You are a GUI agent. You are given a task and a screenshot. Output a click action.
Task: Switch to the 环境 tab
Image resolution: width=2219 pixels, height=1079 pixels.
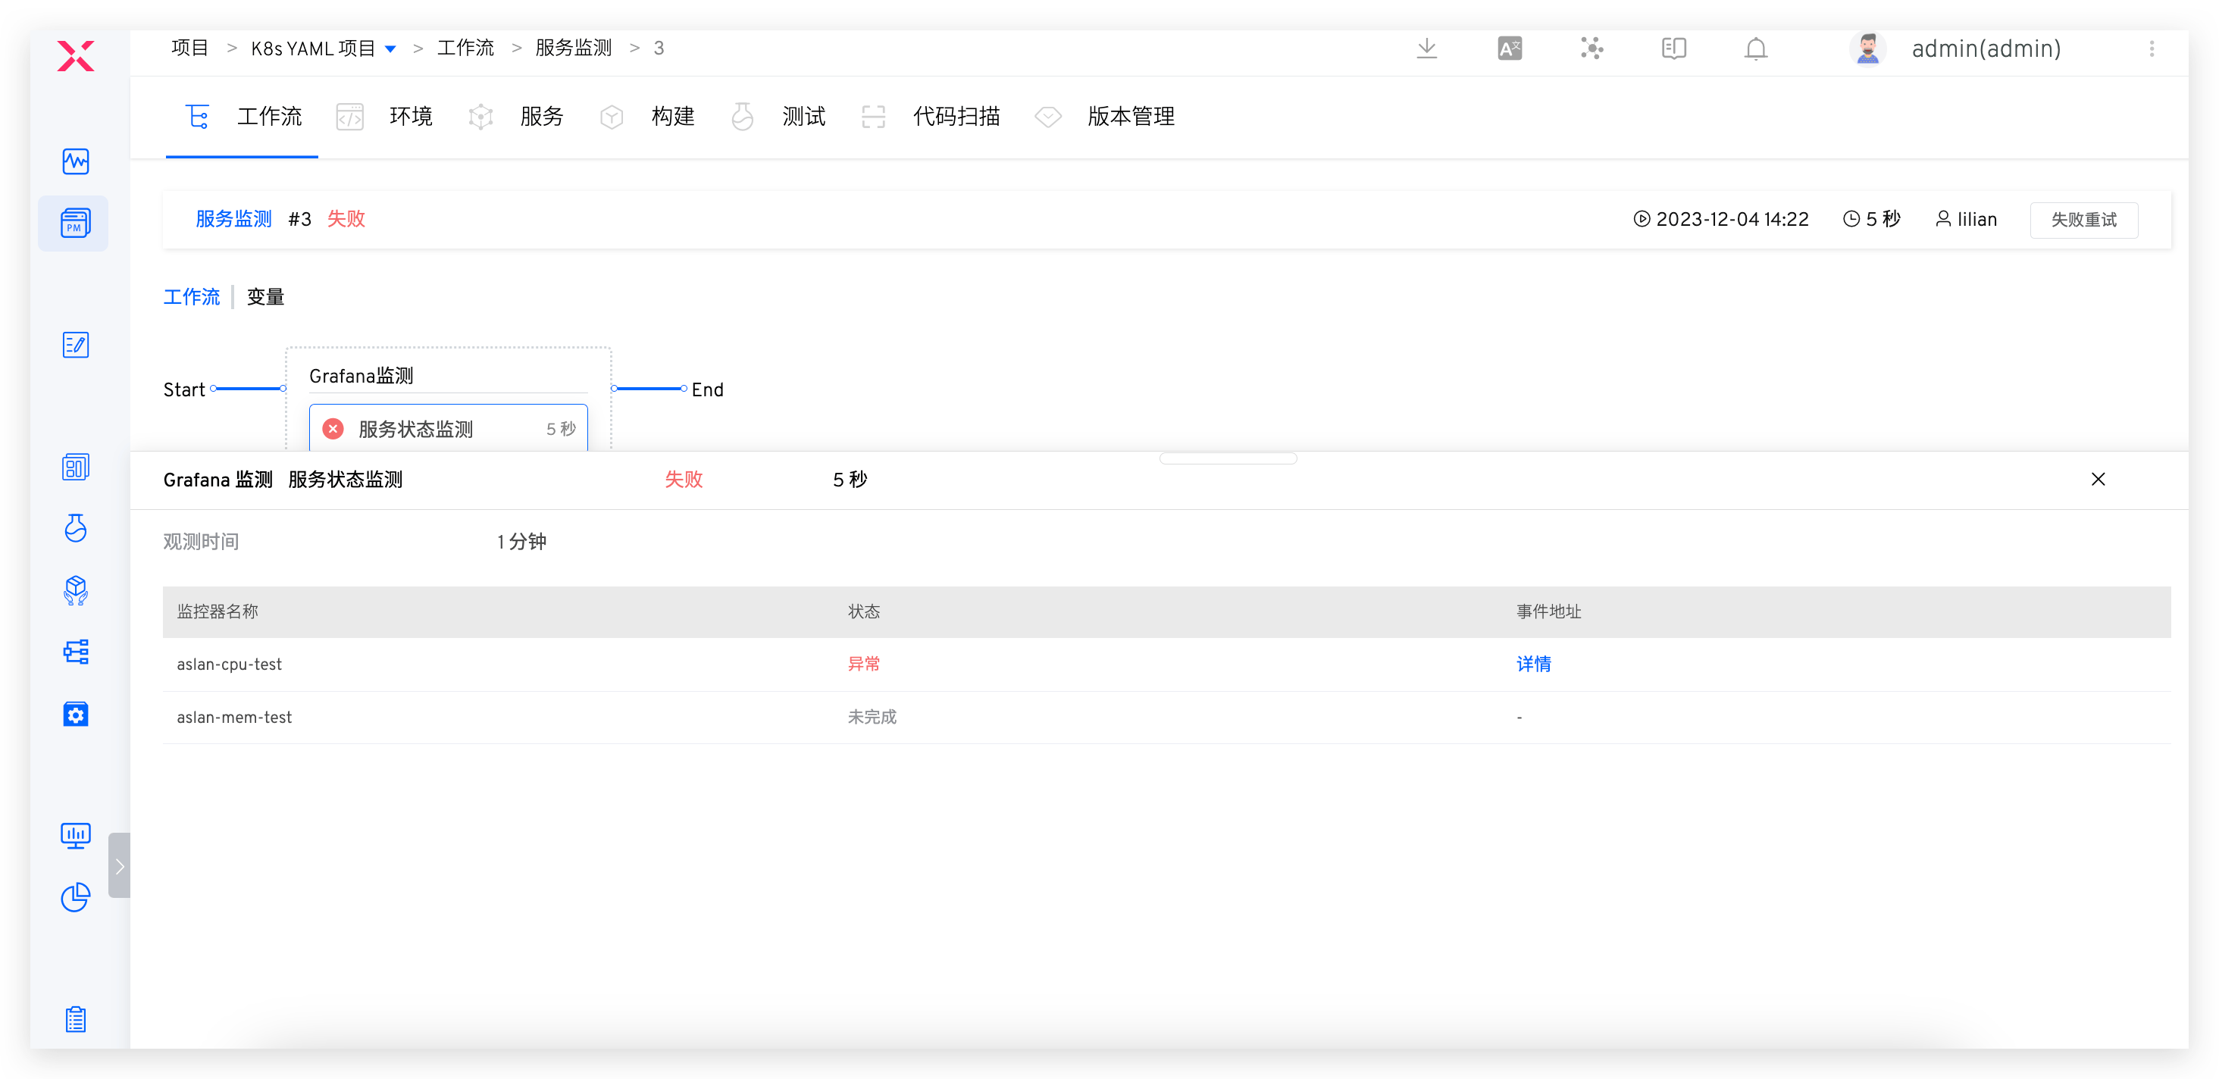pos(411,116)
